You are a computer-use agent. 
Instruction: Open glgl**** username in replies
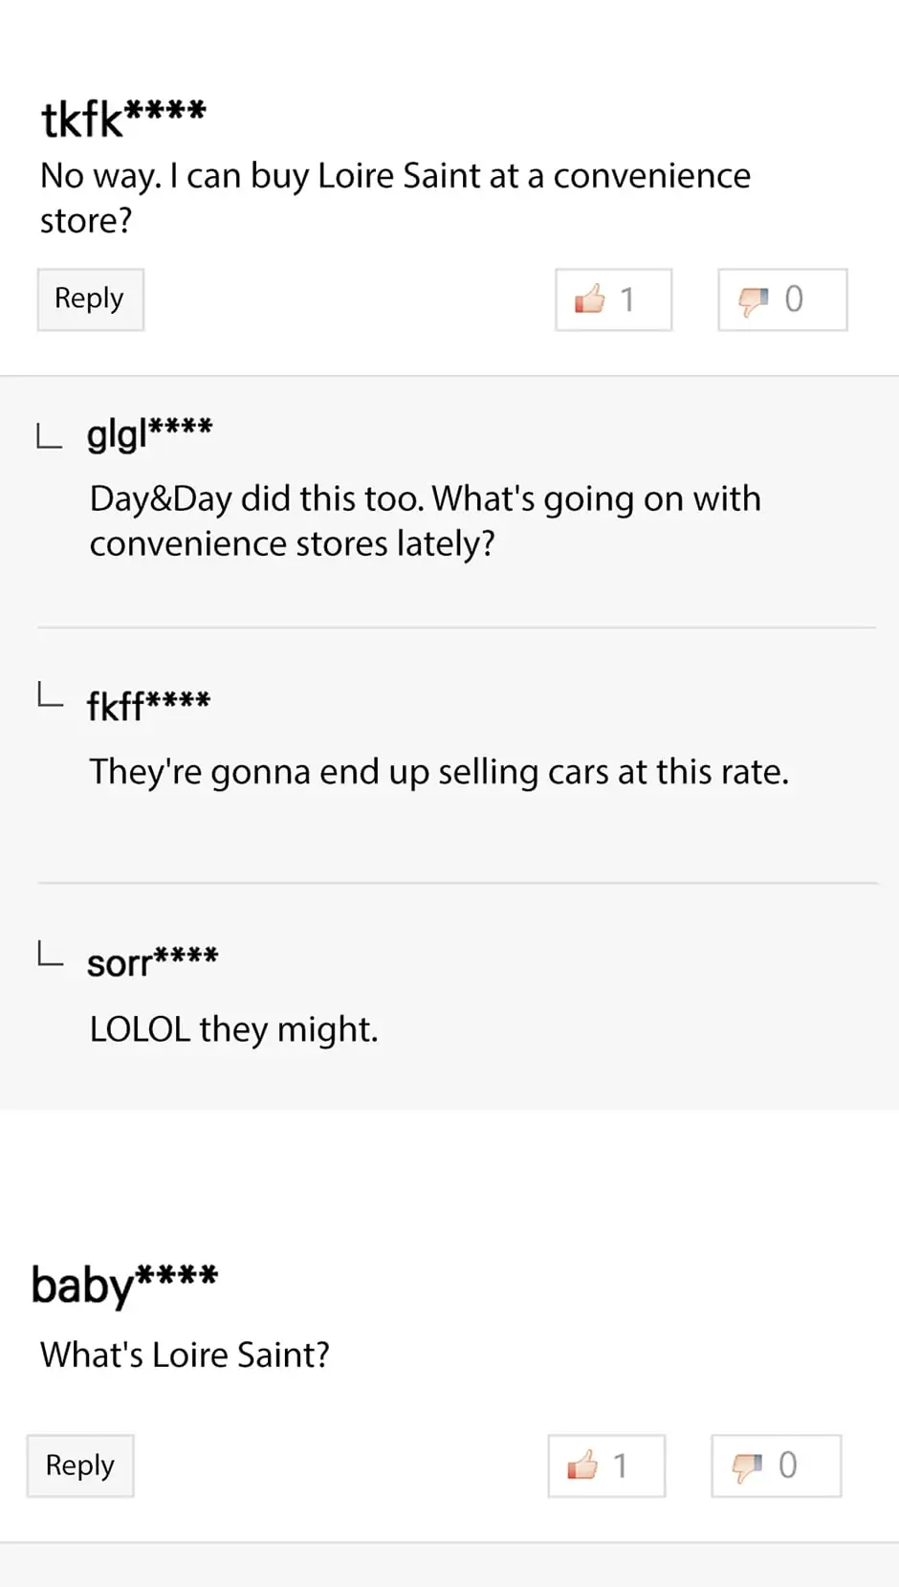pos(149,434)
